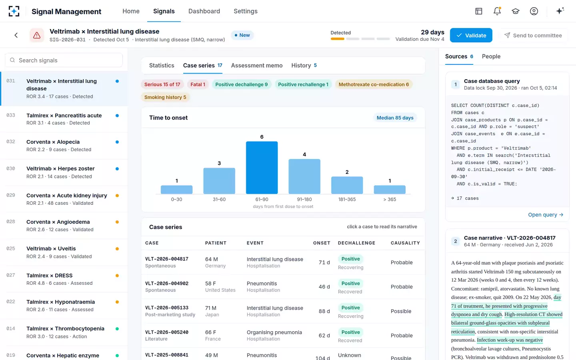This screenshot has height=360, width=576.
Task: Switch to the Statistics tab
Action: pos(162,65)
